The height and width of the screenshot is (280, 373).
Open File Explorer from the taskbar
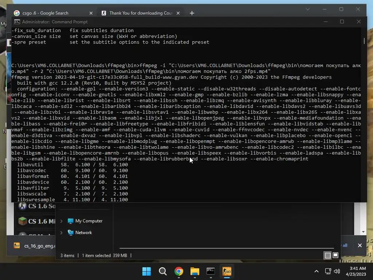click(x=195, y=271)
